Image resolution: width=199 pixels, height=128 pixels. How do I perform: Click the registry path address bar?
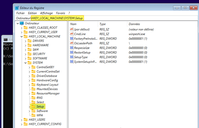[104, 18]
